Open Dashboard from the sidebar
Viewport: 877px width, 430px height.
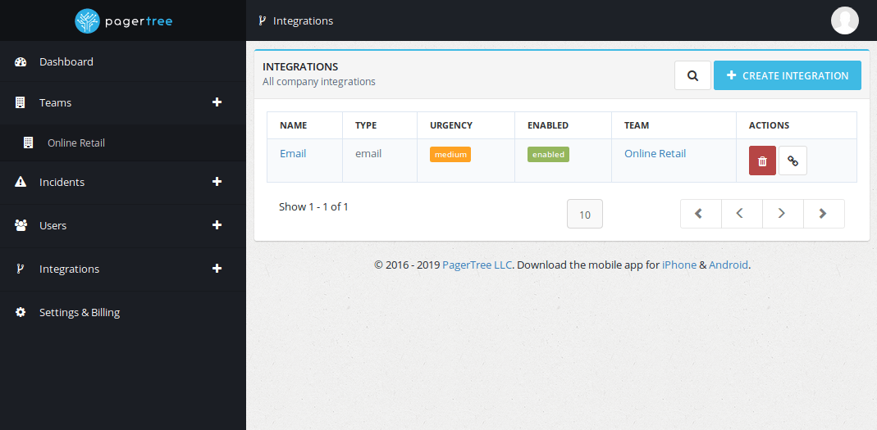(x=66, y=61)
